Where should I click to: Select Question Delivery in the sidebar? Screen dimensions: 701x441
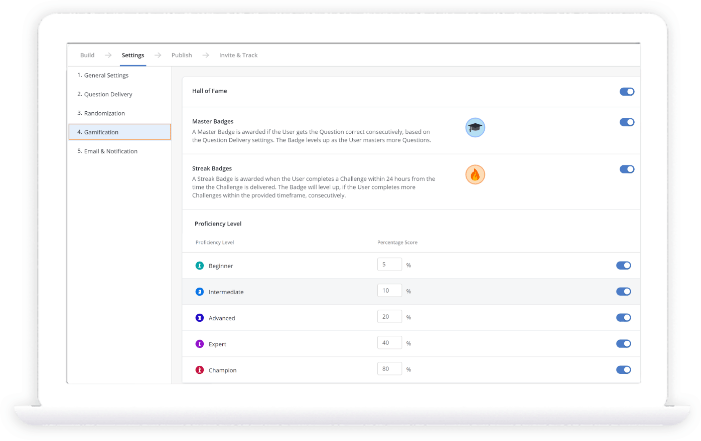point(108,94)
